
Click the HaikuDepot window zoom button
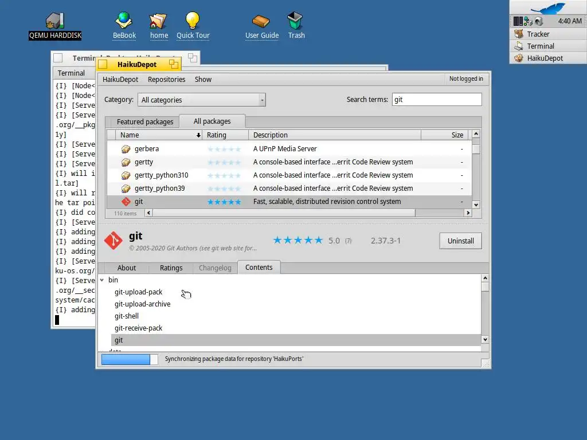pyautogui.click(x=174, y=64)
